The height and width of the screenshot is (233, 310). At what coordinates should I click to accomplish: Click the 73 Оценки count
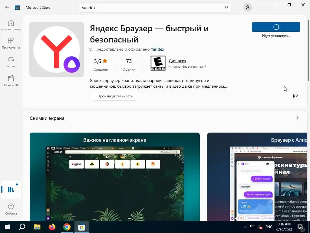coord(129,64)
